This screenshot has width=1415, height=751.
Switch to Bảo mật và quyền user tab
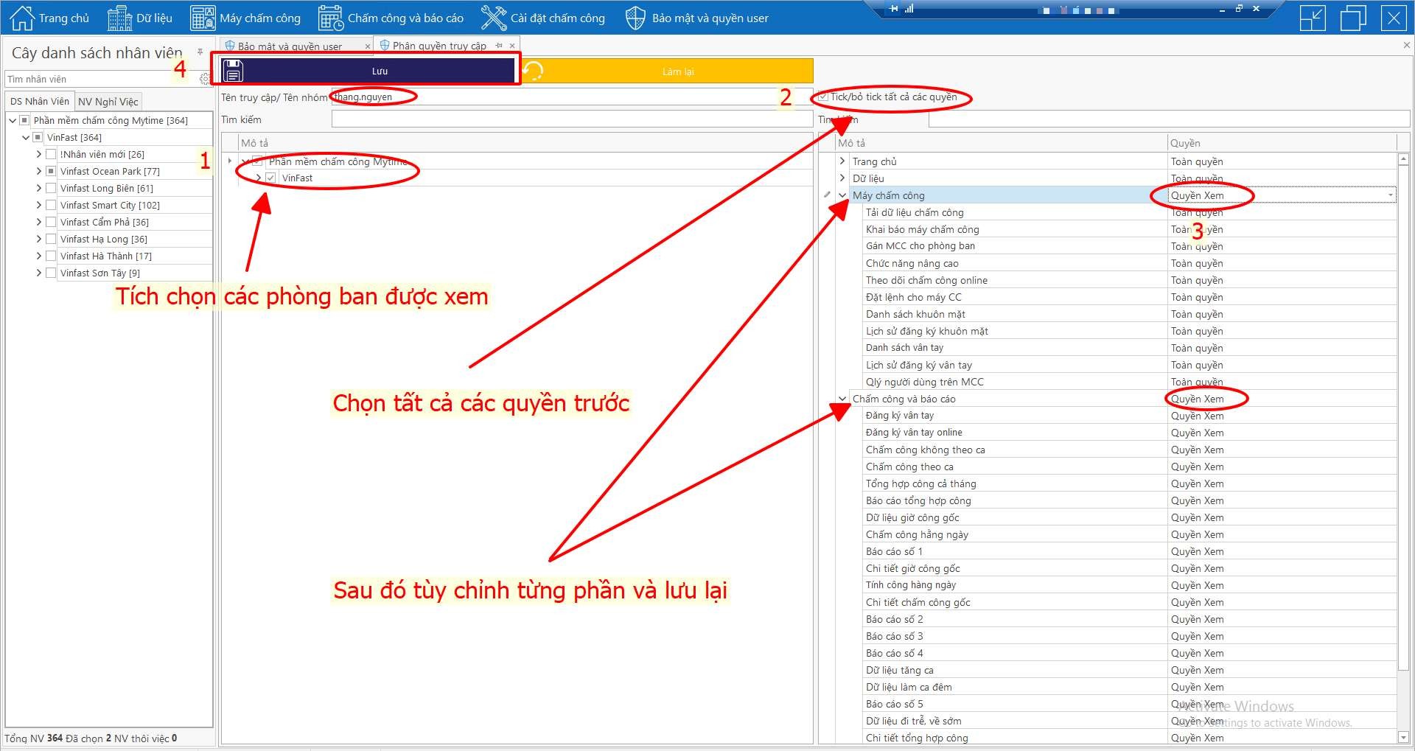pyautogui.click(x=290, y=46)
